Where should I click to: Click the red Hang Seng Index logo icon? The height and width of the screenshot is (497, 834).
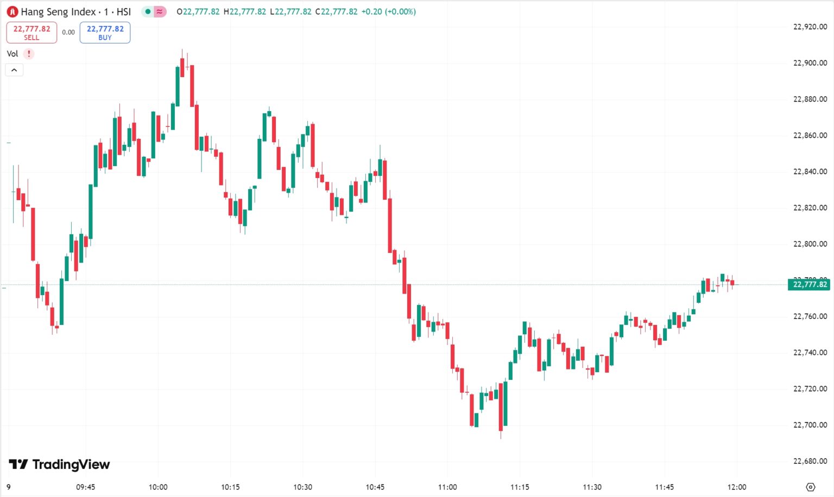pos(12,11)
